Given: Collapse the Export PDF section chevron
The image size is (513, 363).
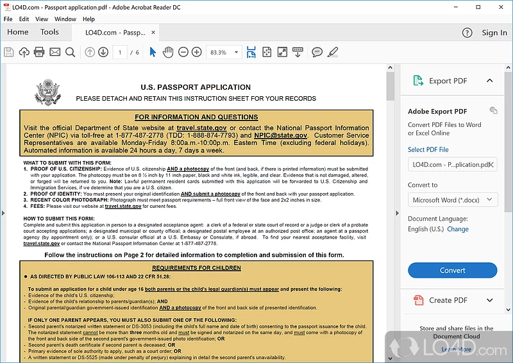Looking at the screenshot, I should pyautogui.click(x=490, y=81).
